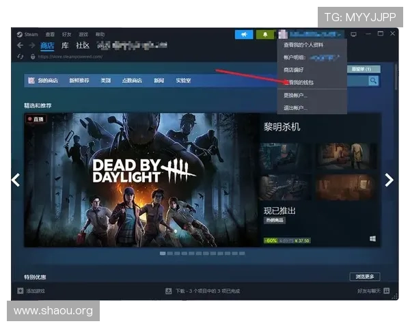The width and height of the screenshot is (410, 328).
Task: Click the 添加游戏 link
Action: pos(36,291)
